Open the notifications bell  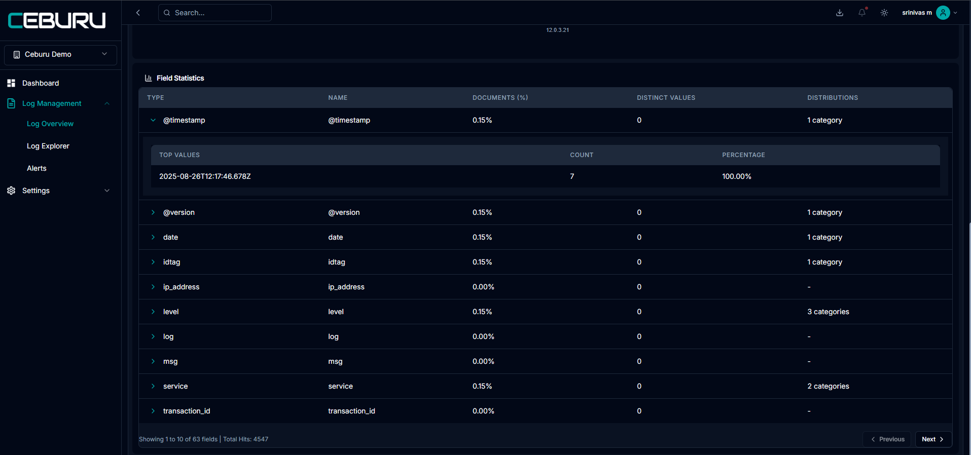click(x=862, y=13)
